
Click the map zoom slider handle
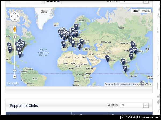point(14,70)
